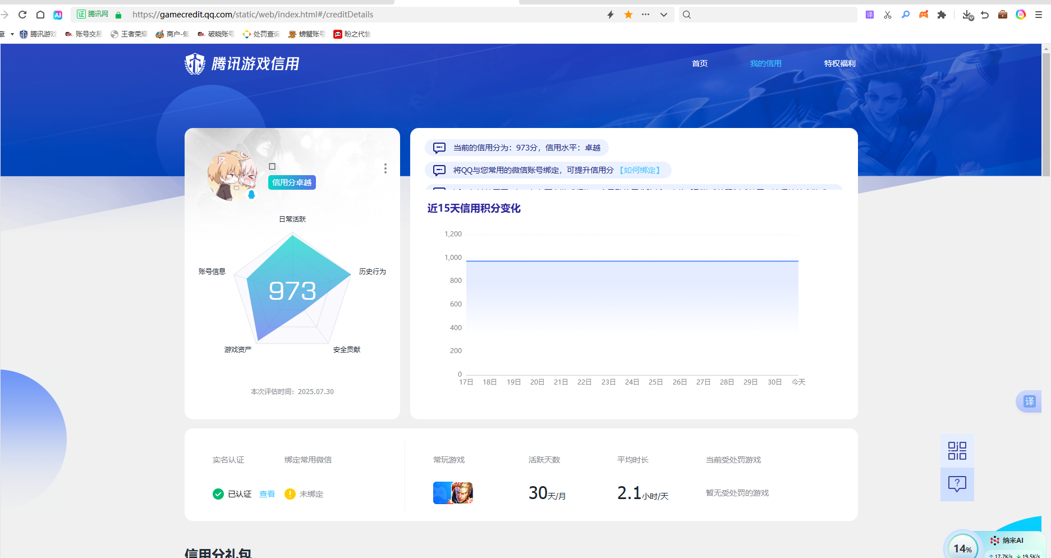Viewport: 1051px width, 558px height.
Task: Open the 处罚查询 bookmark
Action: (x=261, y=34)
